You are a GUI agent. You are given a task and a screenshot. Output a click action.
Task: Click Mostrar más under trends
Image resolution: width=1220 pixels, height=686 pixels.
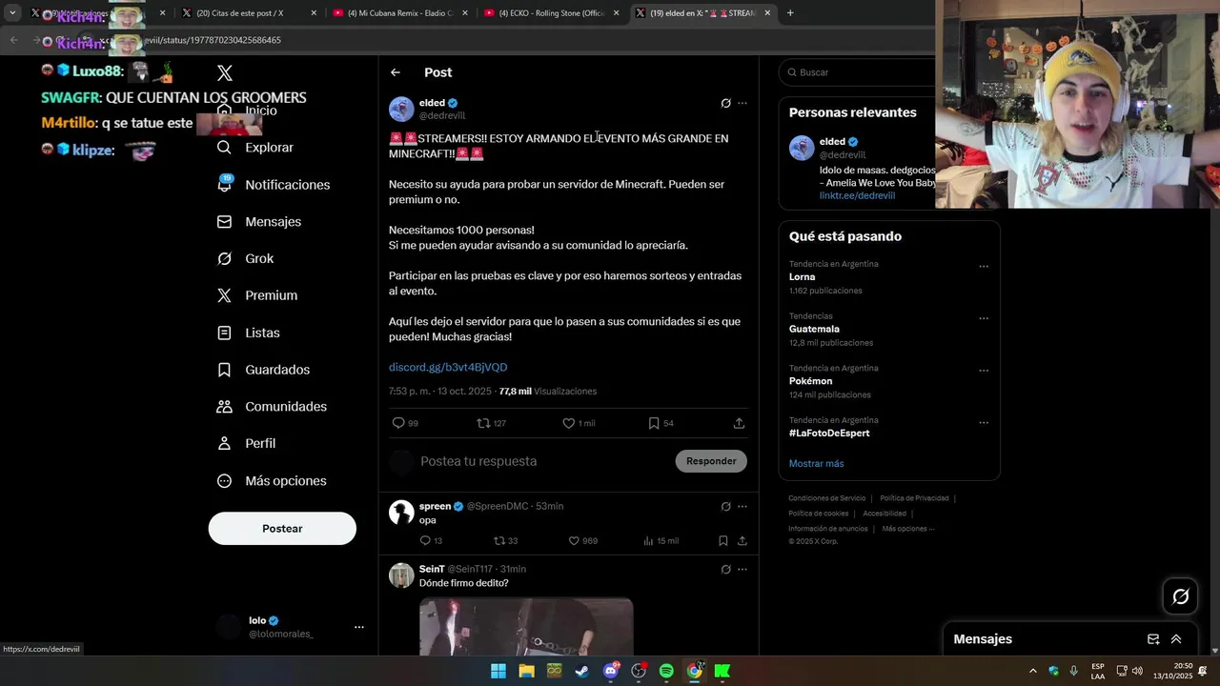pos(816,464)
